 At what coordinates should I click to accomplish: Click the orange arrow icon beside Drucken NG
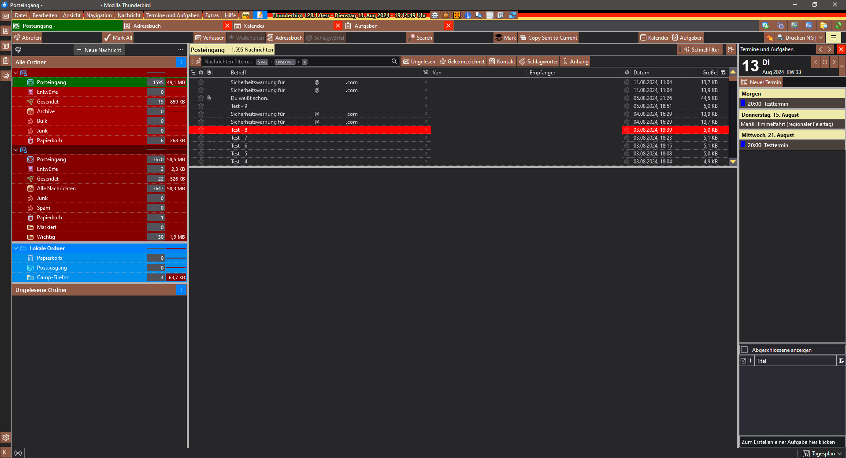(x=769, y=38)
